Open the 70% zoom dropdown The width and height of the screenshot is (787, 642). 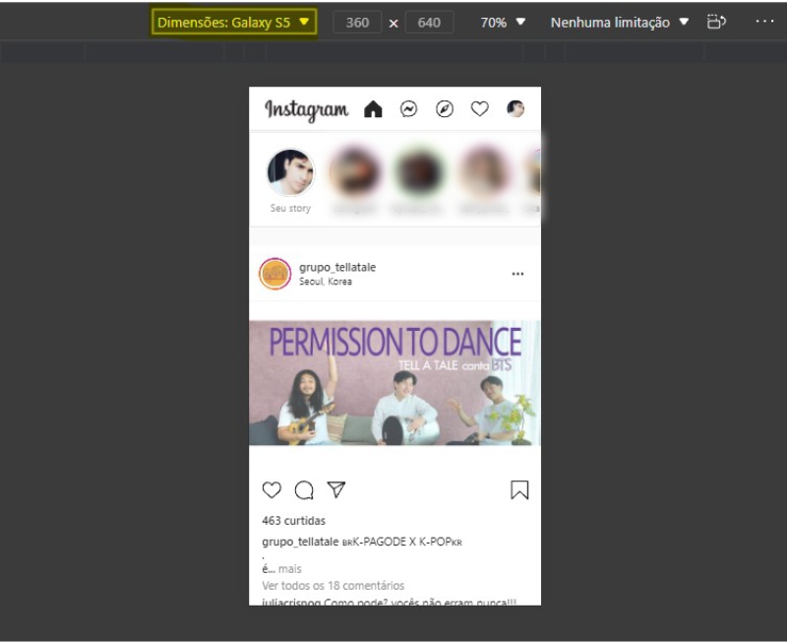tap(503, 22)
